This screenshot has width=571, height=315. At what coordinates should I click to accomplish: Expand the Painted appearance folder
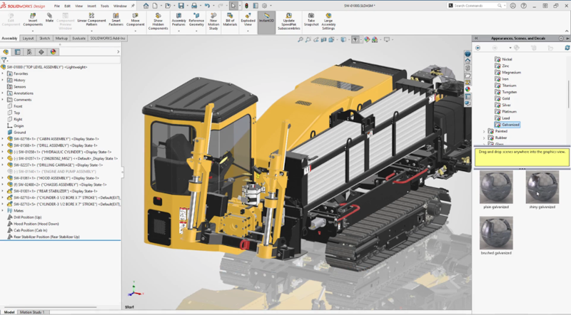tap(485, 131)
